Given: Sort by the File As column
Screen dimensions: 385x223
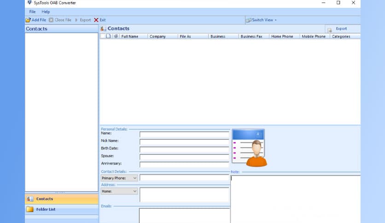Looking at the screenshot, I should tap(193, 36).
